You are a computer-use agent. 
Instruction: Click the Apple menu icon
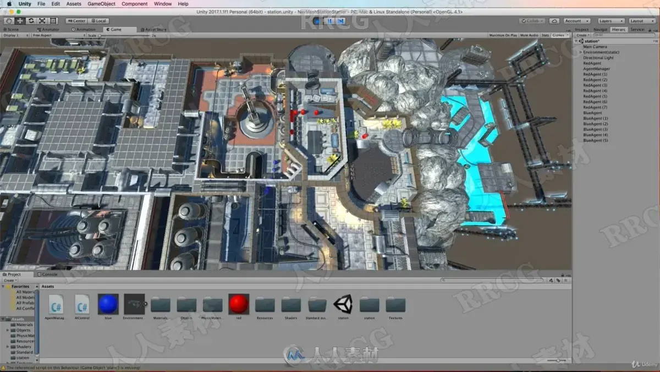(x=9, y=4)
